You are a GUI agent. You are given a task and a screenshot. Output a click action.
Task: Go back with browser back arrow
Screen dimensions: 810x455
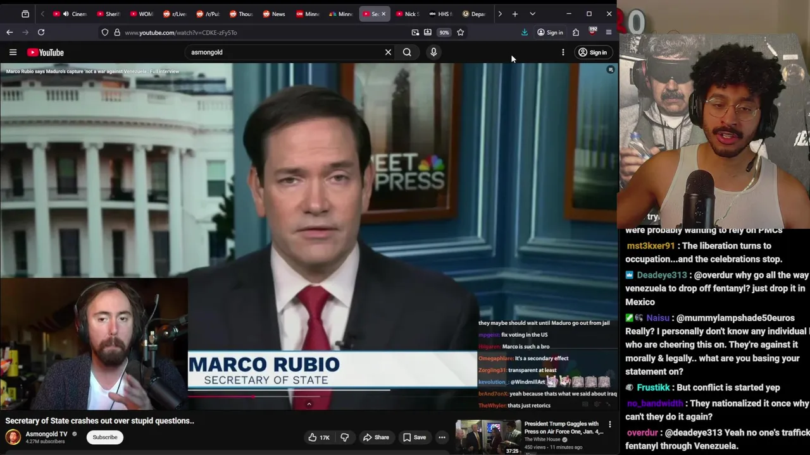9,32
